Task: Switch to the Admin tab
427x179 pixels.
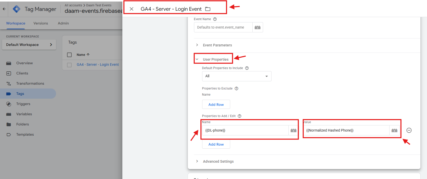Action: coord(63,23)
